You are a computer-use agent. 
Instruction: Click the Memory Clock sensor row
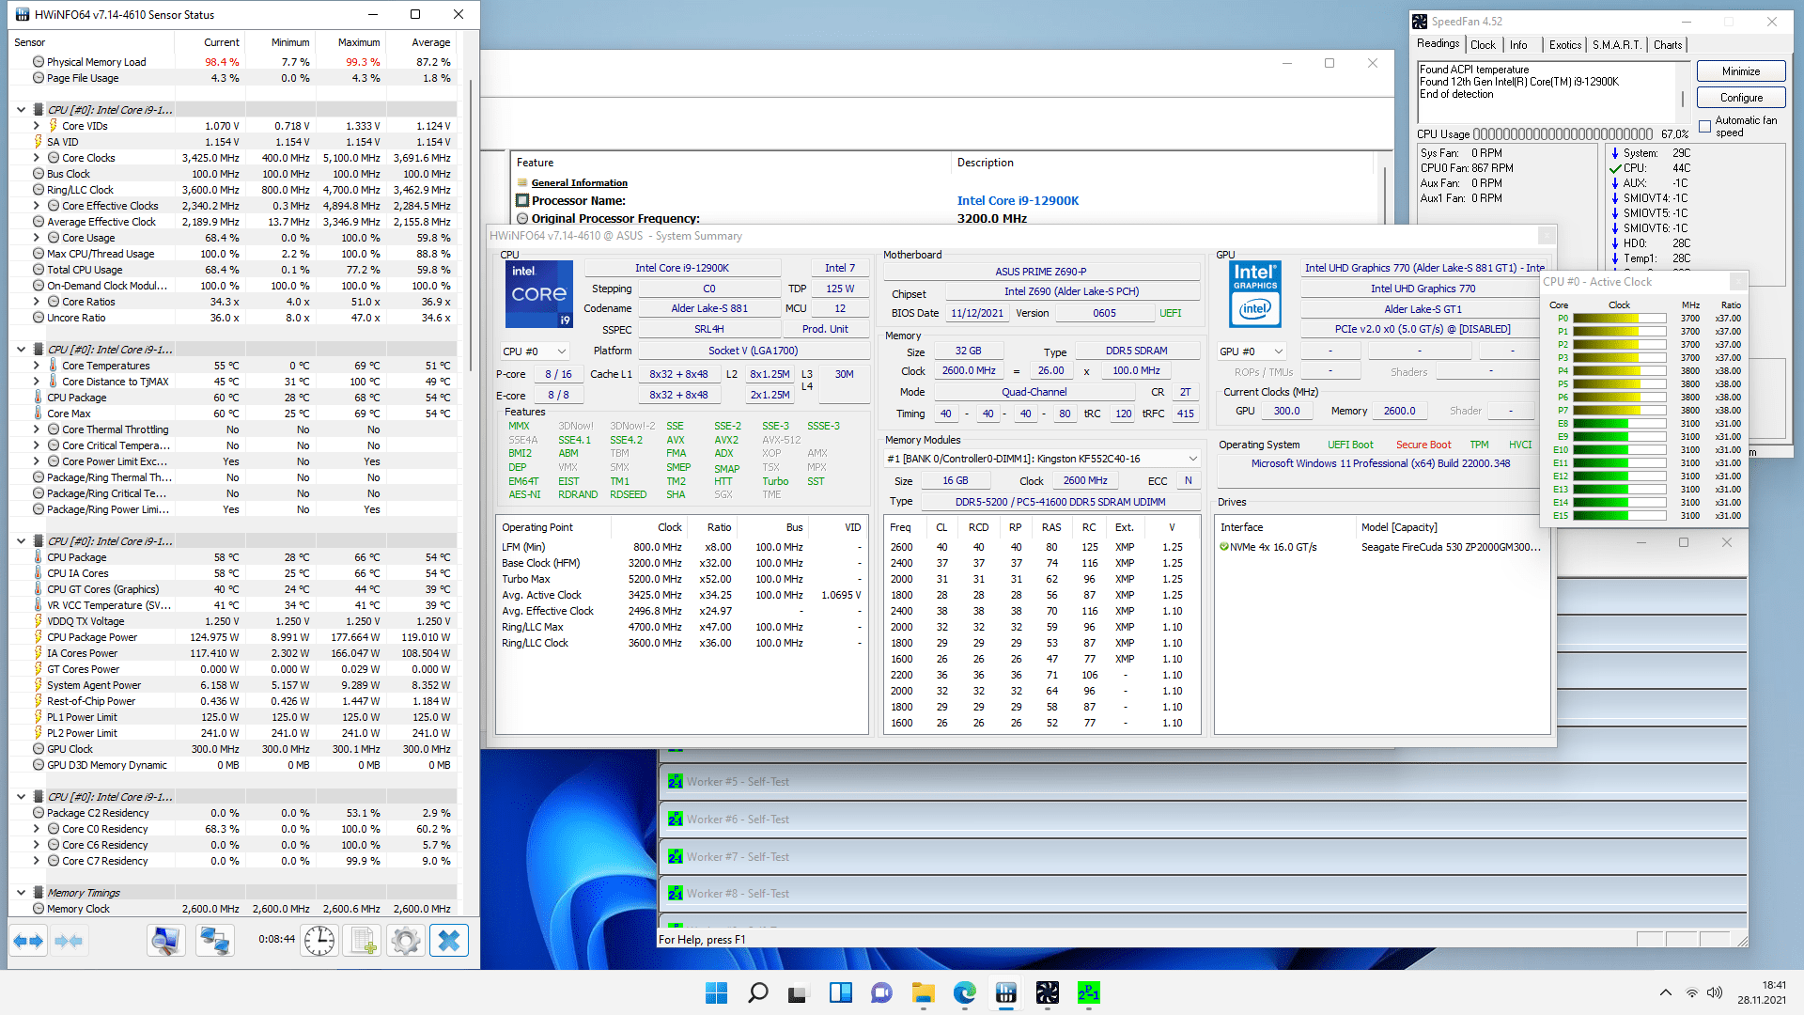click(x=233, y=909)
